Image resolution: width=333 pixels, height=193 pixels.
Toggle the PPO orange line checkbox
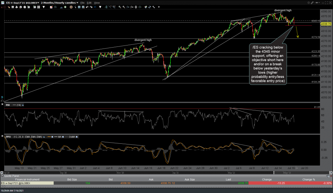[52, 137]
